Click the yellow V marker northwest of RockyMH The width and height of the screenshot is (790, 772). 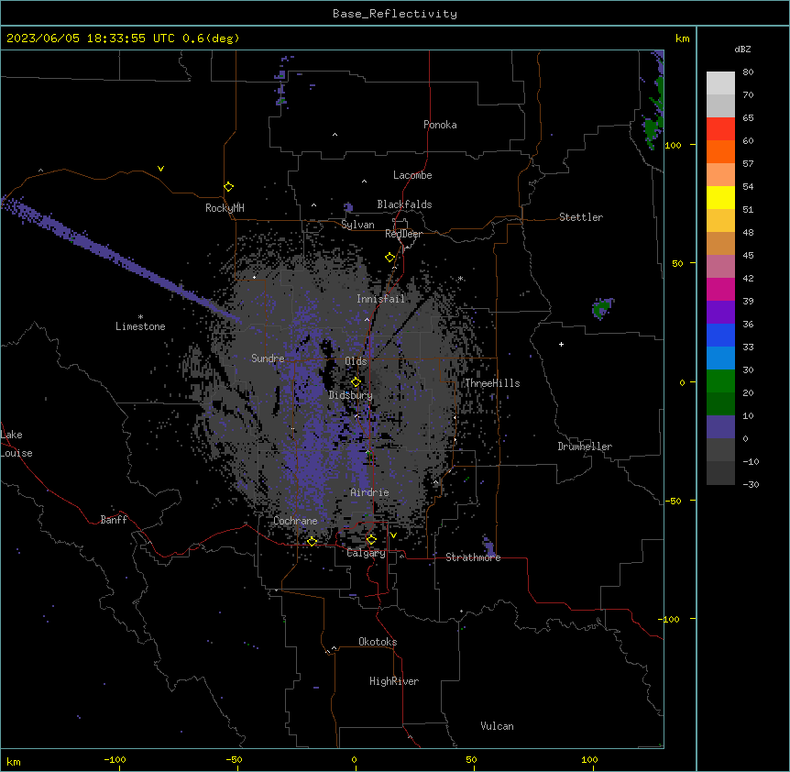coord(160,169)
